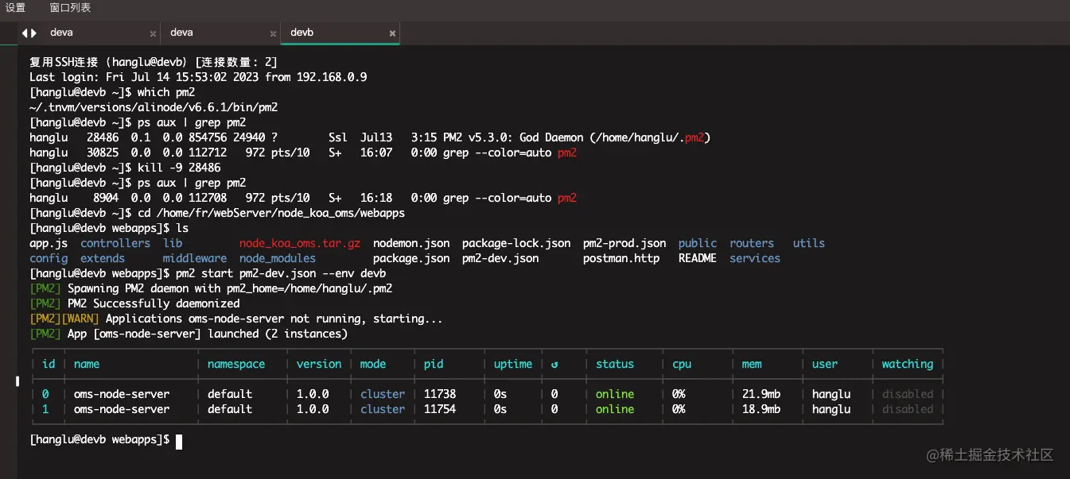Screen dimensions: 1070x479
Task: Click the node_modules directory name
Action: click(278, 258)
